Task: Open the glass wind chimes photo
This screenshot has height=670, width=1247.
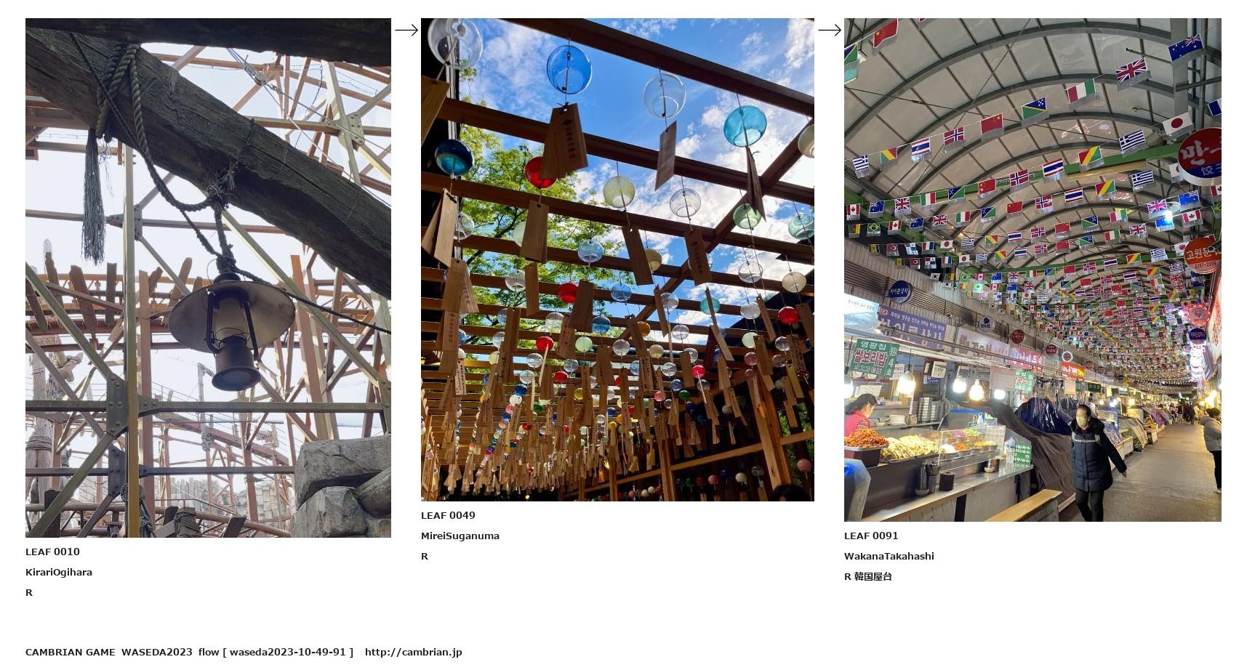Action: pyautogui.click(x=617, y=259)
